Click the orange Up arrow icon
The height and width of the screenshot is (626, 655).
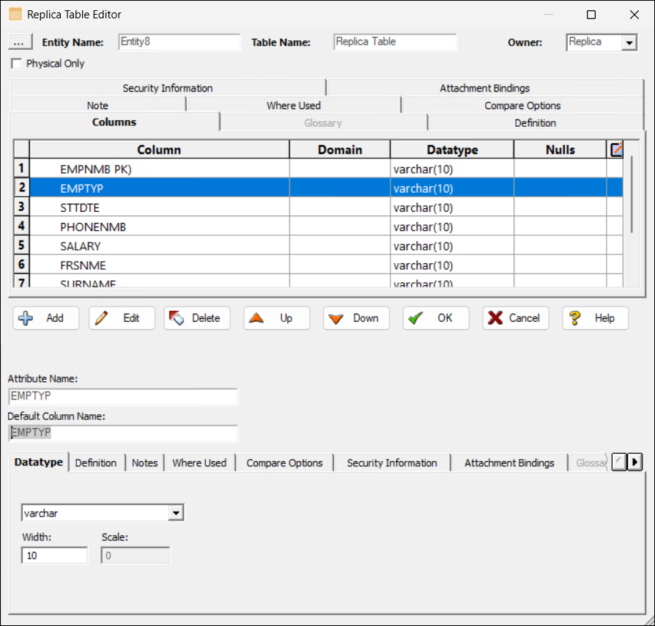256,318
